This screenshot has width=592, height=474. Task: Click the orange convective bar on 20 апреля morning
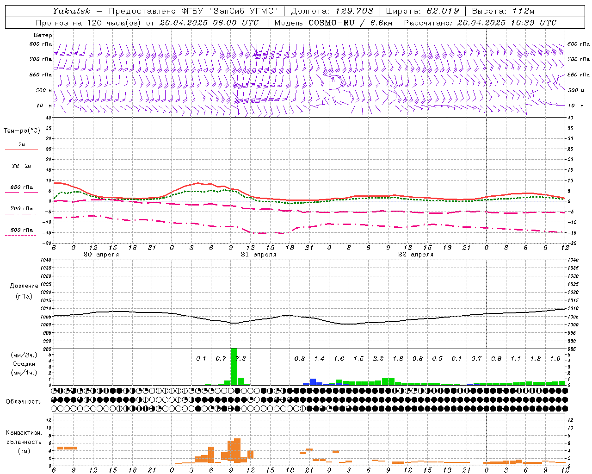(67, 448)
